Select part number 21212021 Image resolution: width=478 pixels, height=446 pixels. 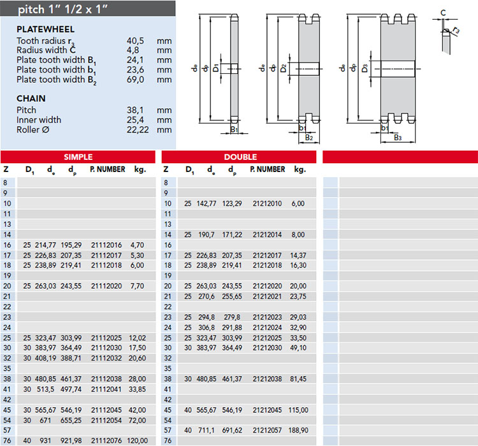tap(267, 296)
